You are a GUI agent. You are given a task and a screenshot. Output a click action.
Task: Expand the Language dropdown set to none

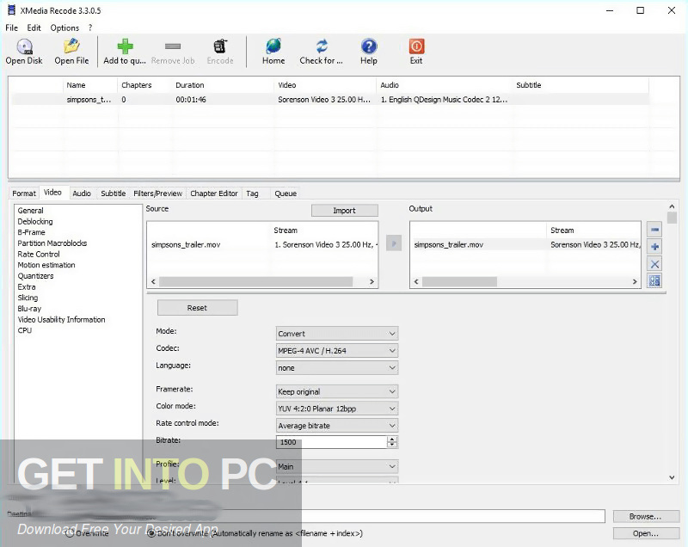[337, 367]
